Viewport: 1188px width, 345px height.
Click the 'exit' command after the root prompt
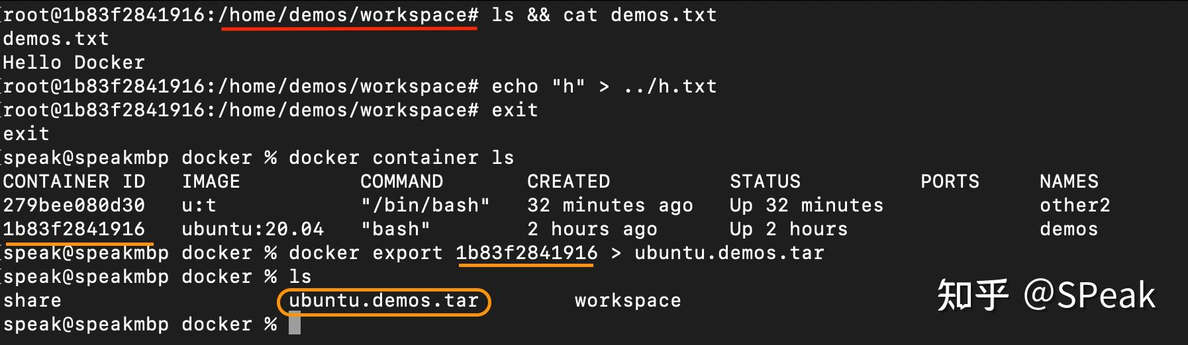515,110
